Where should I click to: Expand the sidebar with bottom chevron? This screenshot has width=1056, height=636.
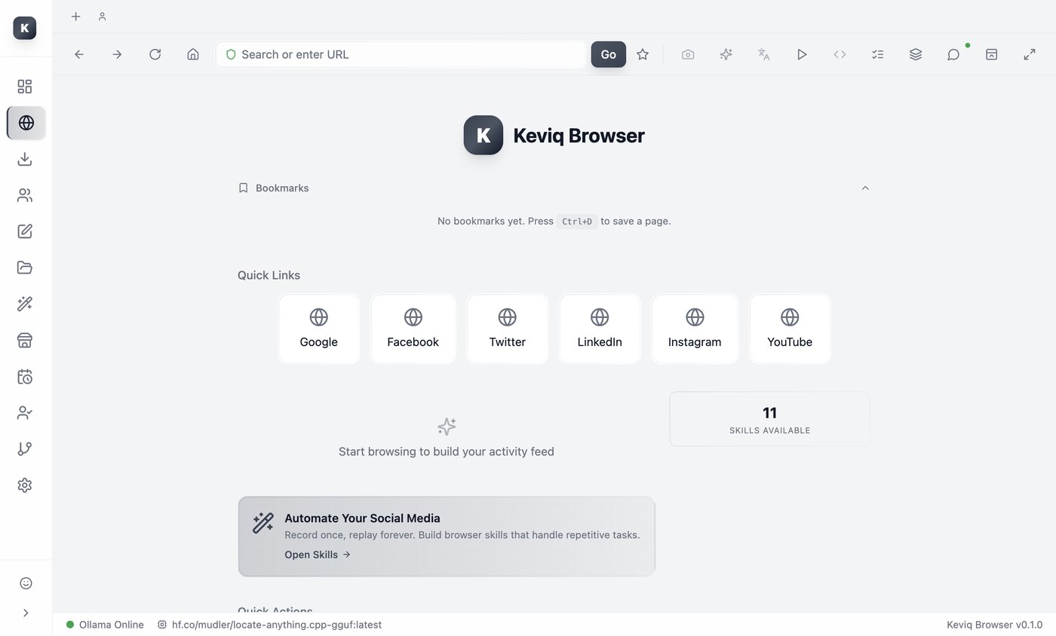coord(26,613)
